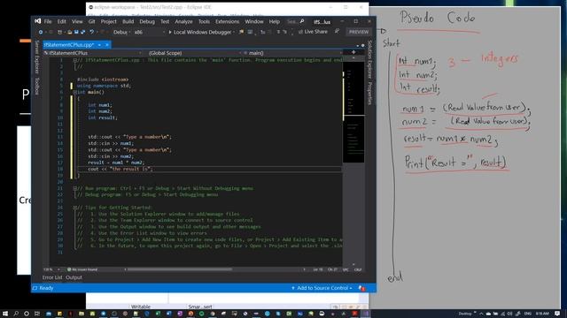
Task: Collapse the int main() code block
Action: [74, 92]
